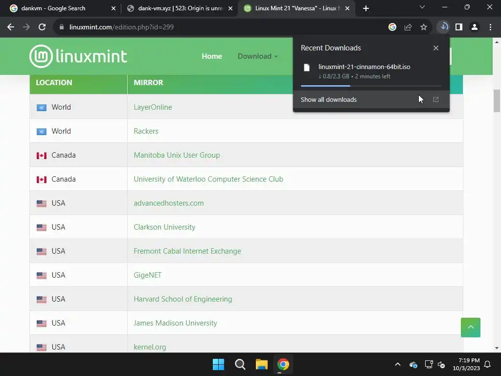Reload the Linux Mint page
Image resolution: width=501 pixels, height=376 pixels.
(x=42, y=27)
